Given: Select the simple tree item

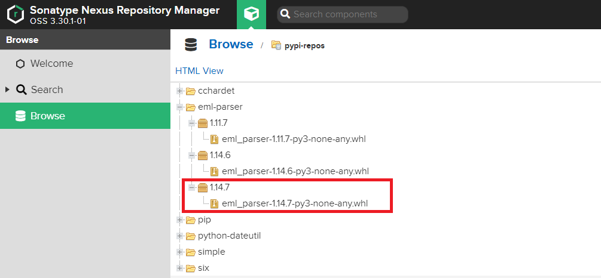Looking at the screenshot, I should pos(212,252).
